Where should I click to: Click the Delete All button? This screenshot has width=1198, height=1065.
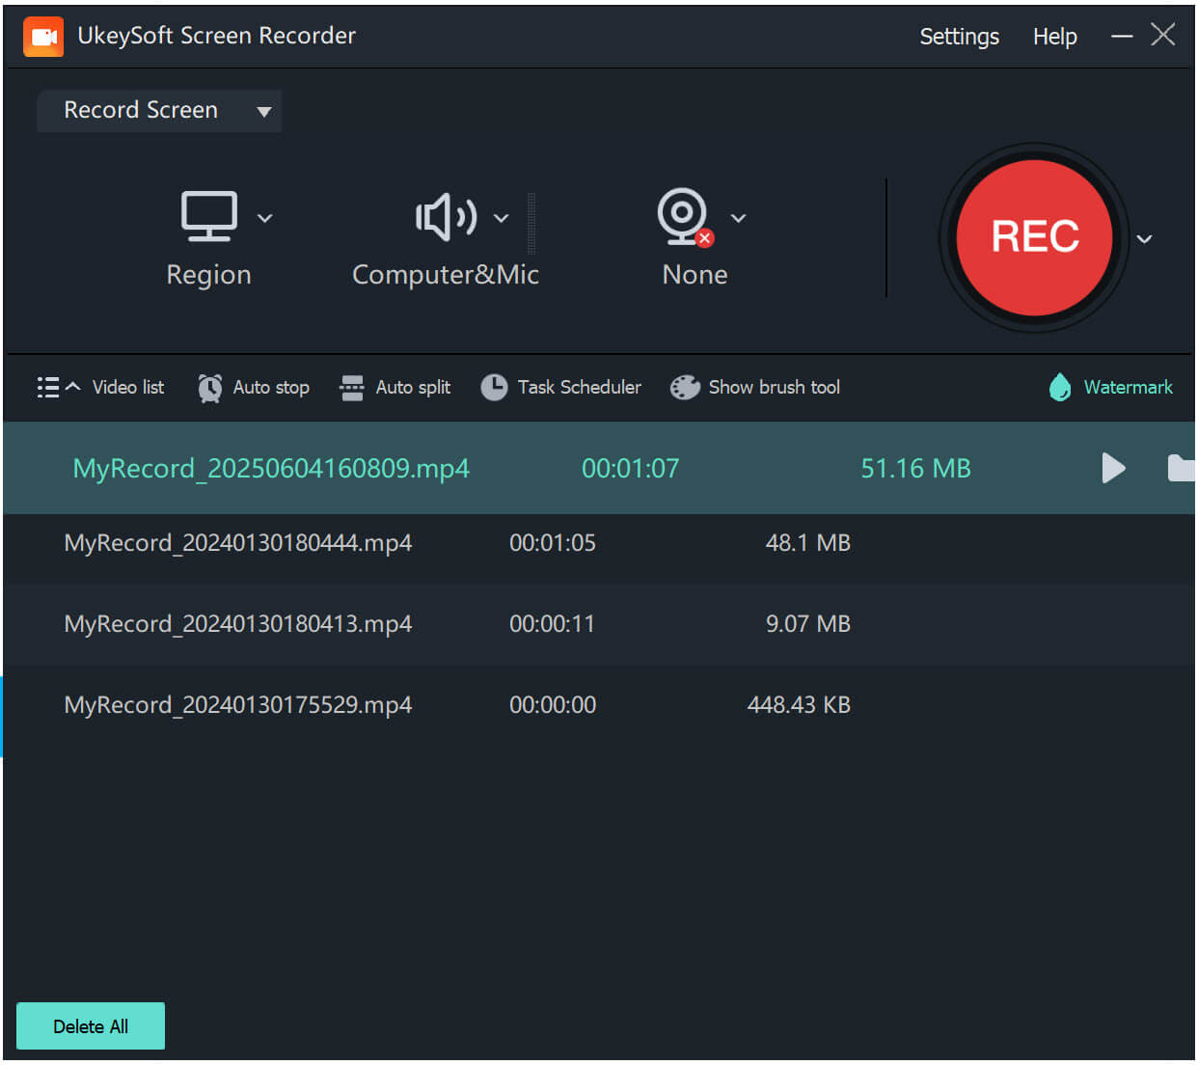(x=91, y=1026)
